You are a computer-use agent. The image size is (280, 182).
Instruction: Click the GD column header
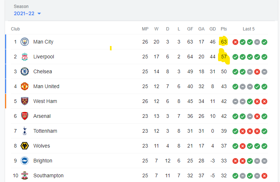(213, 29)
